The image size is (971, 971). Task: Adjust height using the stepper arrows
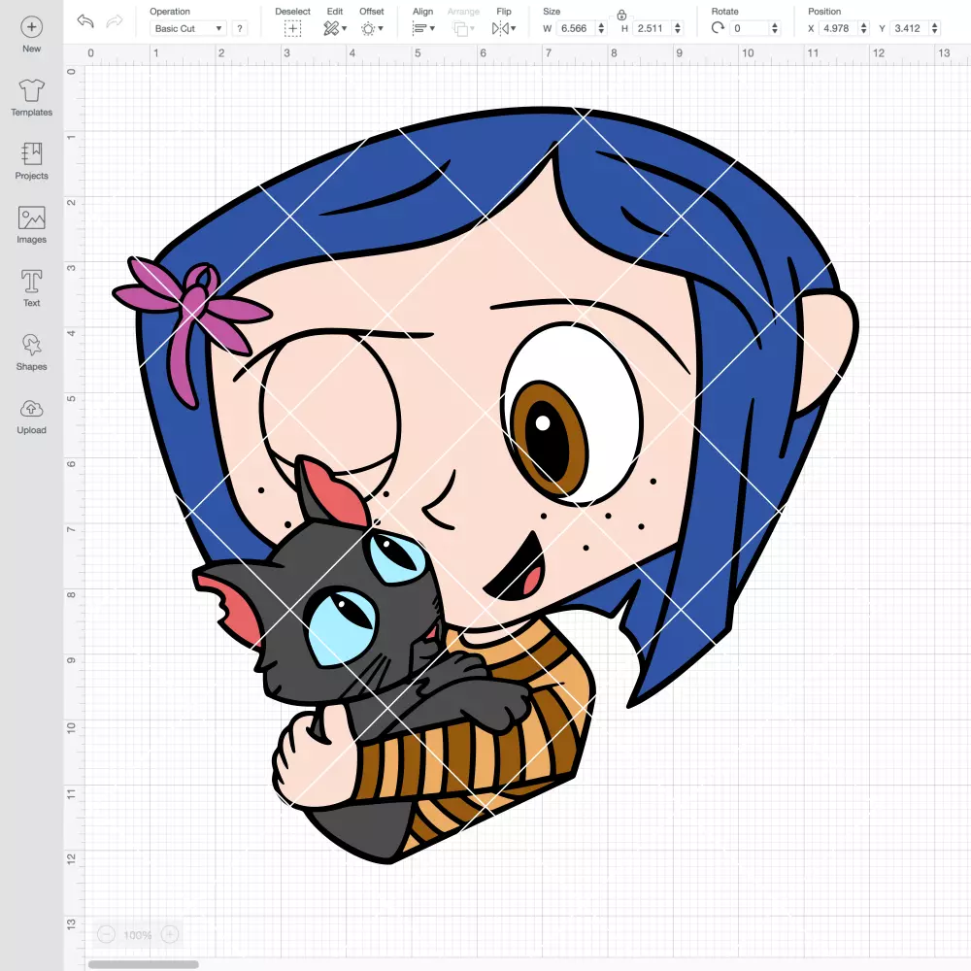pos(678,28)
